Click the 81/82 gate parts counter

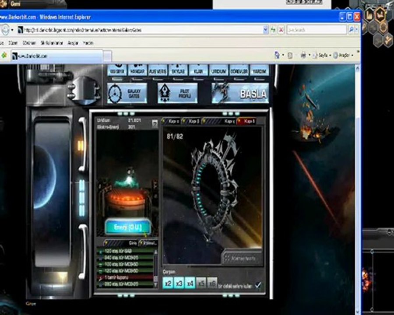tap(175, 136)
